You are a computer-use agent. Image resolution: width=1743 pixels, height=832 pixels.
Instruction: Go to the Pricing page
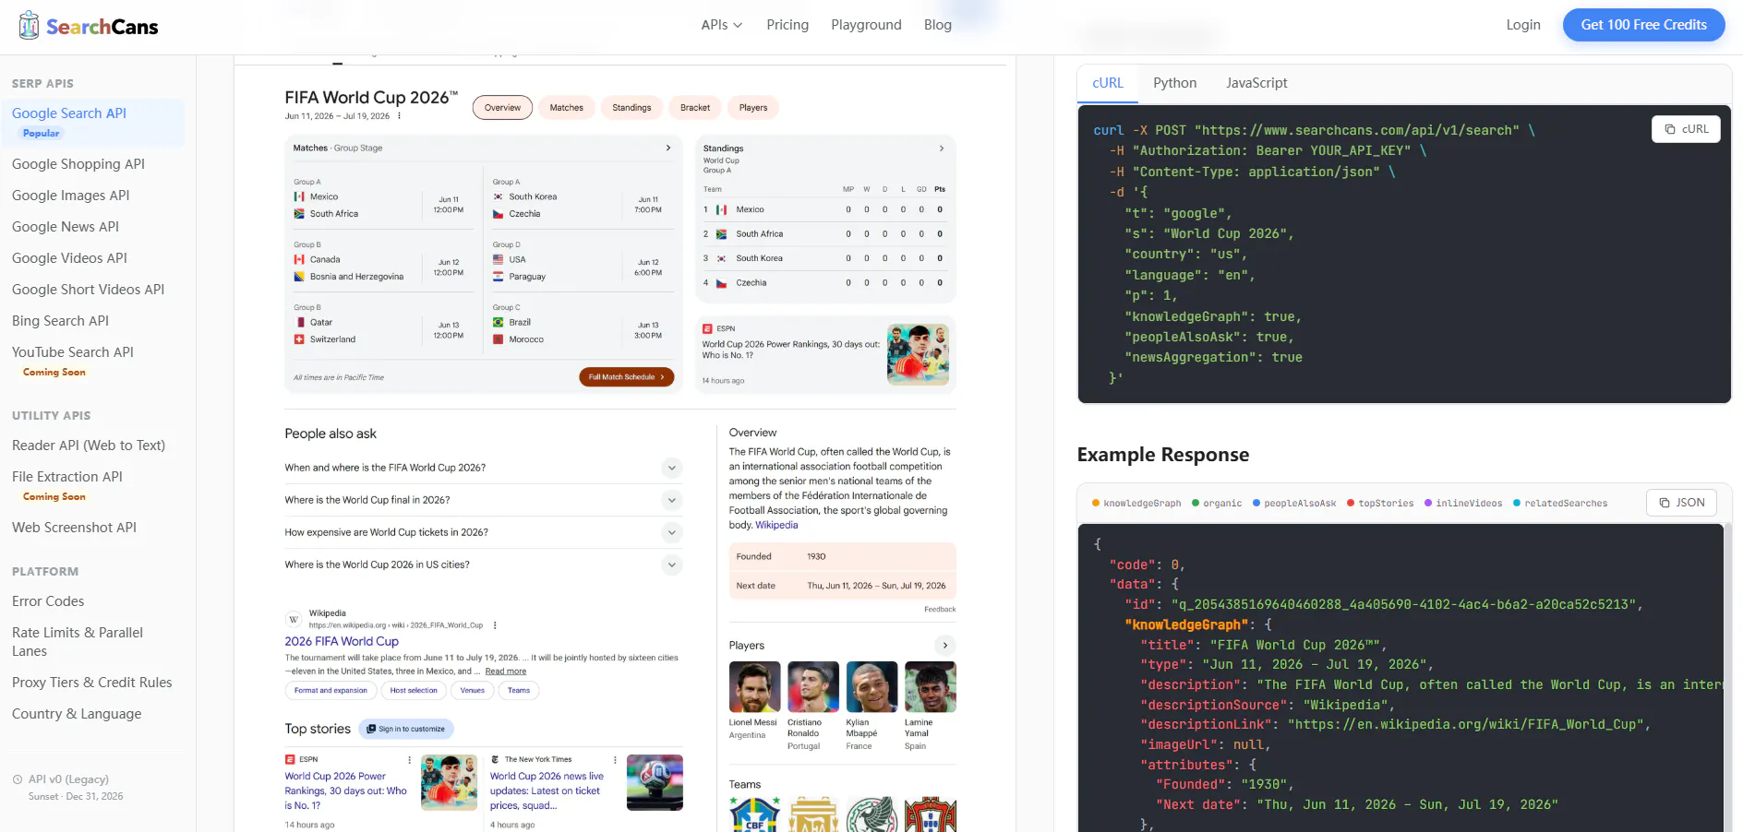pyautogui.click(x=787, y=25)
